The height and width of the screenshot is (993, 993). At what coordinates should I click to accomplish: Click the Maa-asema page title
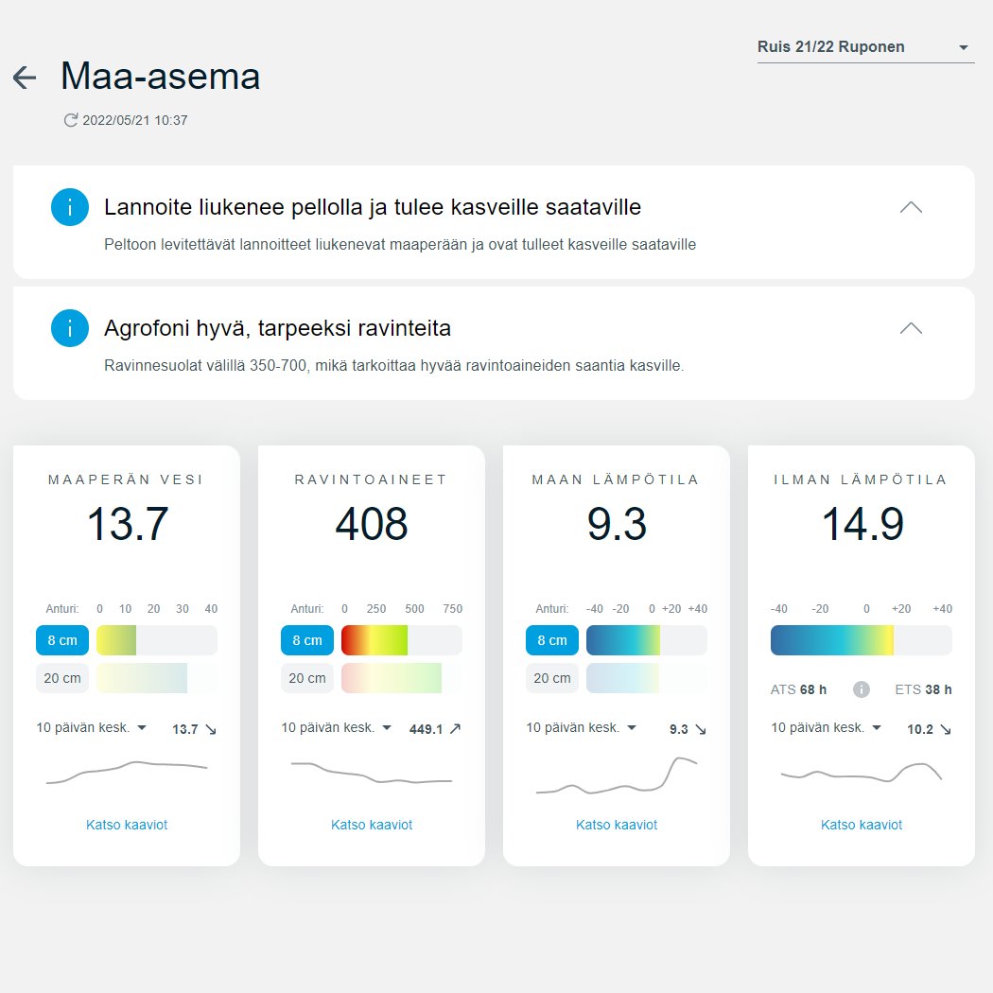click(160, 77)
